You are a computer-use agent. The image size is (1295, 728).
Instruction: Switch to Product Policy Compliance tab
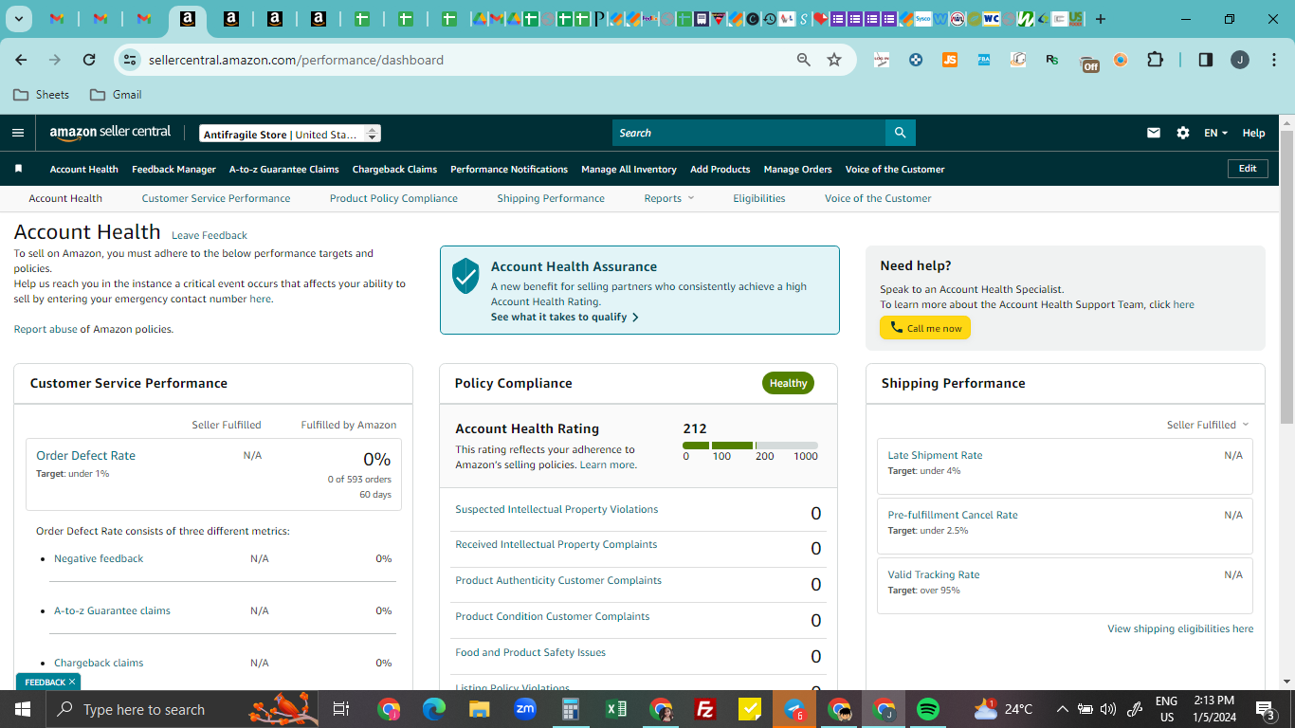[393, 198]
